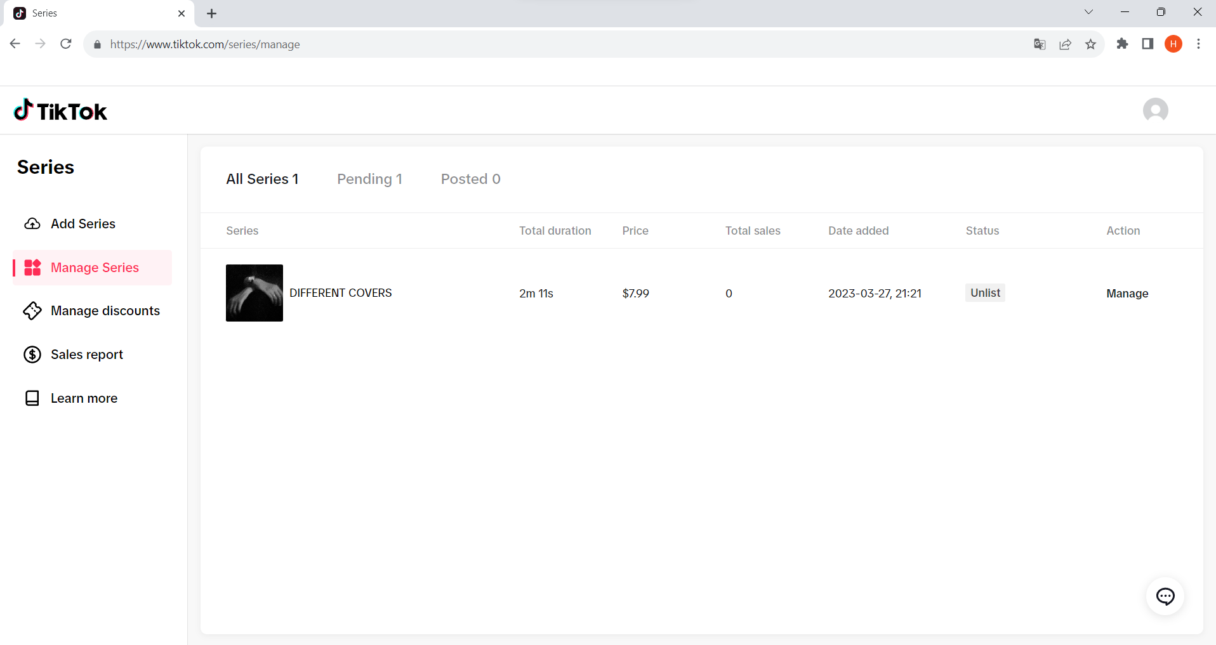Toggle the browser side panel
This screenshot has height=645, width=1216.
pyautogui.click(x=1147, y=44)
